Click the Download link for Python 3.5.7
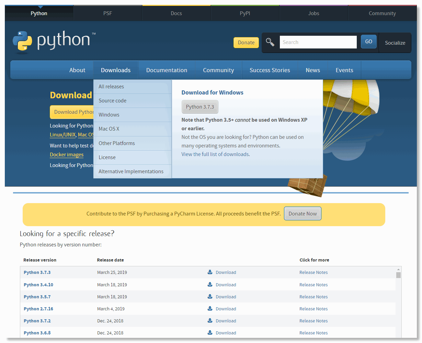Image resolution: width=422 pixels, height=343 pixels. point(226,297)
